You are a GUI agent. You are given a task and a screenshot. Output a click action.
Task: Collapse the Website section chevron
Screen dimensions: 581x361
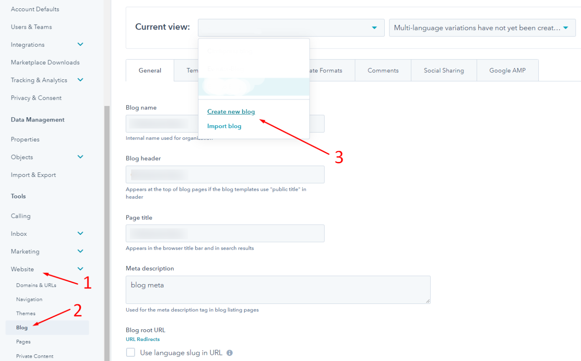pos(81,269)
